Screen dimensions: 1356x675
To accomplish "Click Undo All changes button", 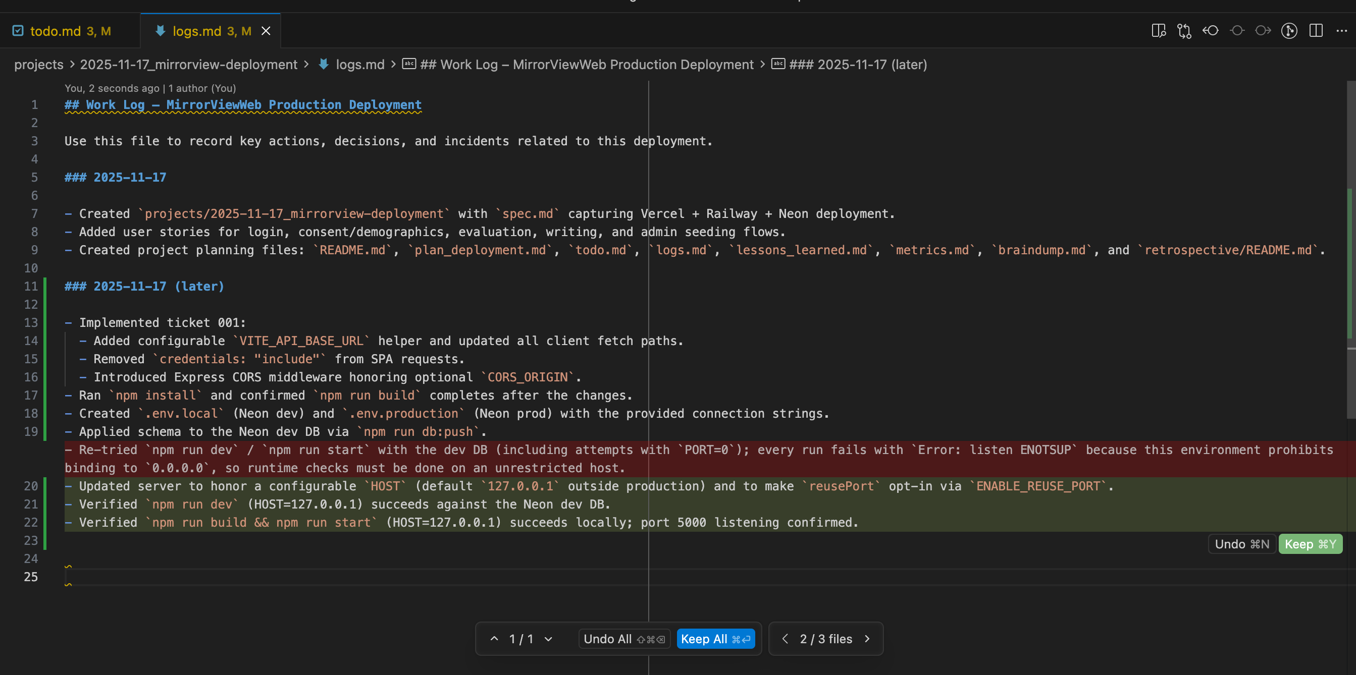I will pyautogui.click(x=624, y=639).
